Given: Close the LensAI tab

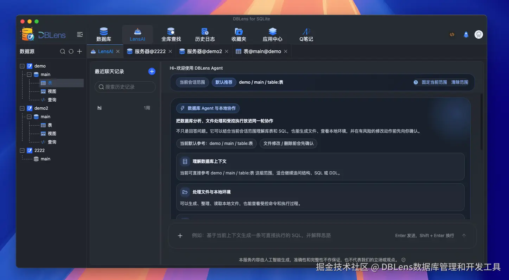Looking at the screenshot, I should pos(118,51).
